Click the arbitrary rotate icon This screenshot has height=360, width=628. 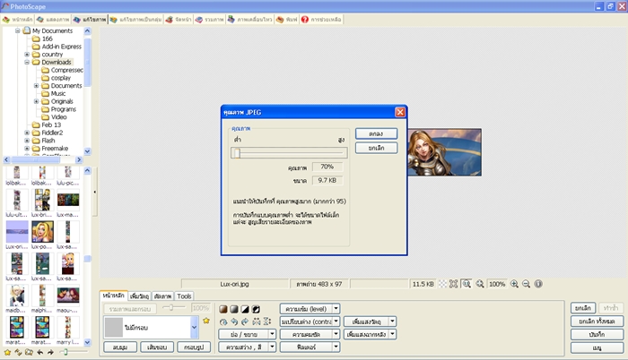pyautogui.click(x=223, y=321)
